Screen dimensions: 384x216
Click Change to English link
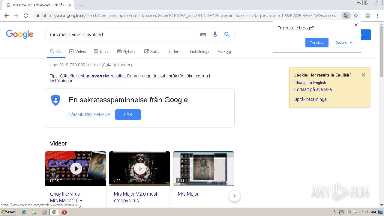click(x=310, y=82)
